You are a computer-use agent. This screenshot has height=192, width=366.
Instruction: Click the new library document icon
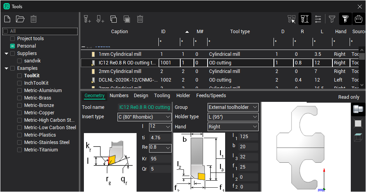coord(7,19)
